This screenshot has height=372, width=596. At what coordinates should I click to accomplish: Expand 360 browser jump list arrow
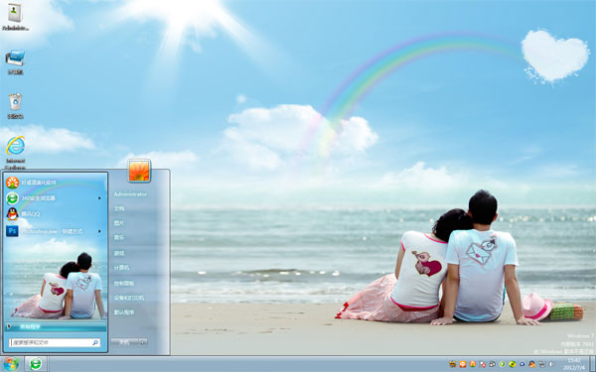click(x=99, y=198)
